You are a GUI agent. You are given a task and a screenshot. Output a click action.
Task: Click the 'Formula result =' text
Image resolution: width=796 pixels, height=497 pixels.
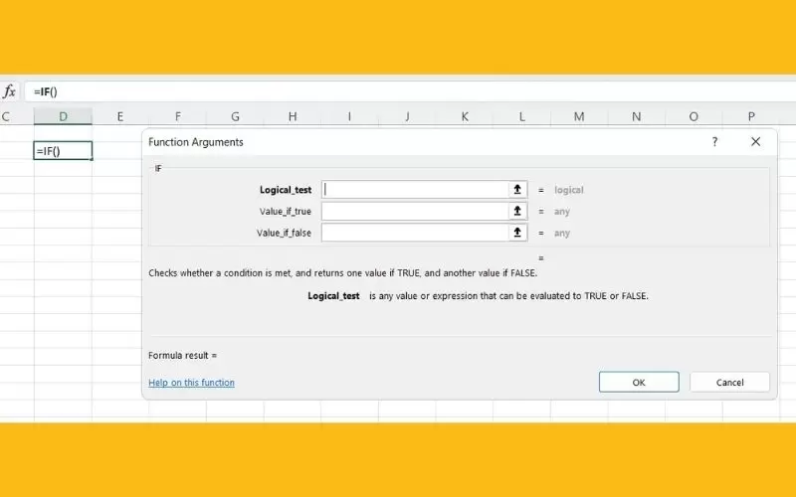[183, 356]
